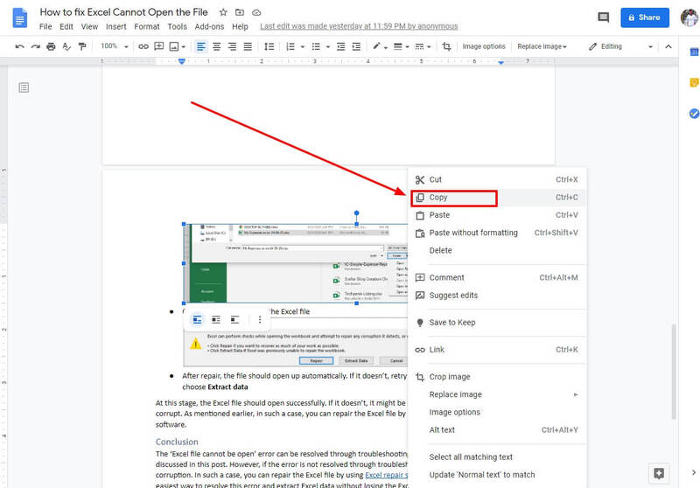Select the Break text image option
The image size is (700, 488).
click(x=234, y=319)
